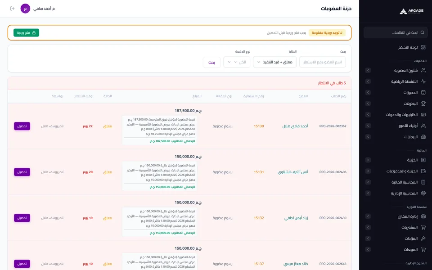
Task: Expand the الأنشطة الرياضية submenu chevron
Action: click(368, 81)
